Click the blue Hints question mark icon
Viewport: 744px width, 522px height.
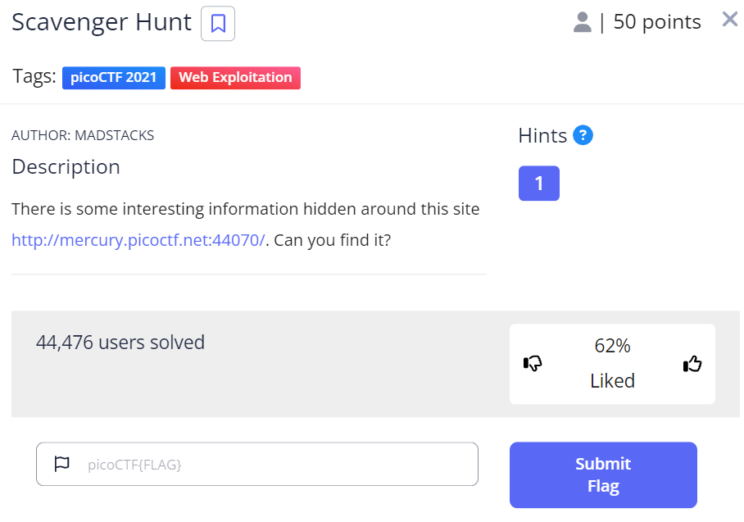[x=583, y=135]
